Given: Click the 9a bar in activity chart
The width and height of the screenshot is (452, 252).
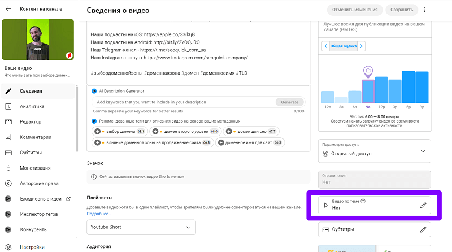Looking at the screenshot, I should 368,91.
